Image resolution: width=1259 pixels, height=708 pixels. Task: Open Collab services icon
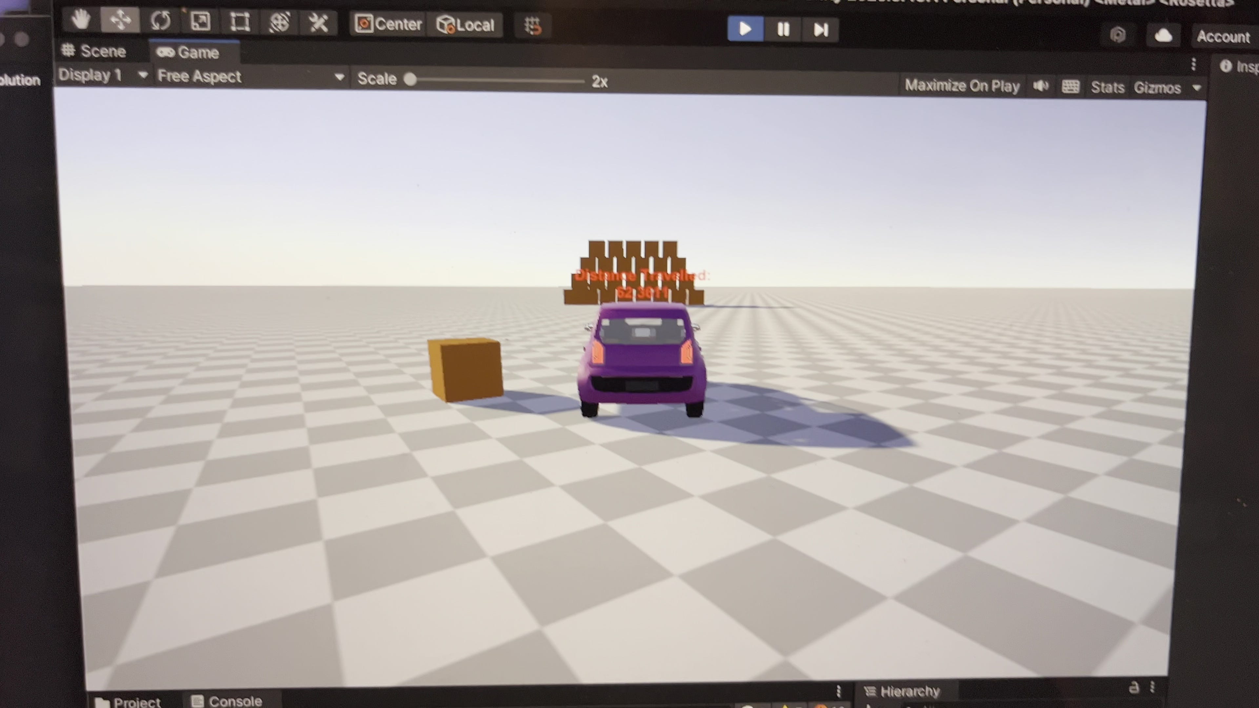(1118, 35)
